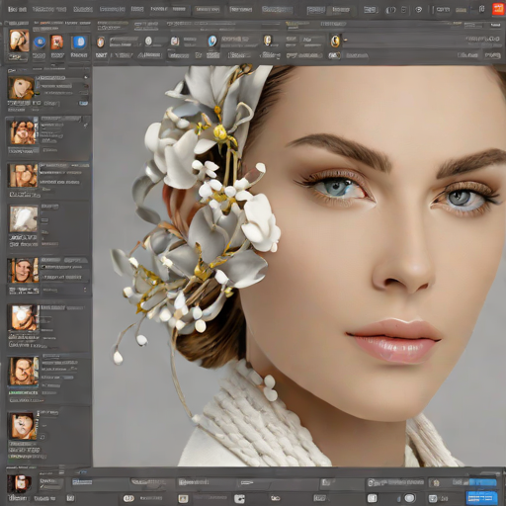Select the white flower thumbnail in left panel
The height and width of the screenshot is (506, 506).
click(24, 219)
